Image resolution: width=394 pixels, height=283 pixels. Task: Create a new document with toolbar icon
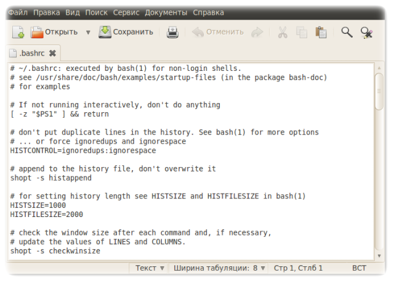coord(18,32)
